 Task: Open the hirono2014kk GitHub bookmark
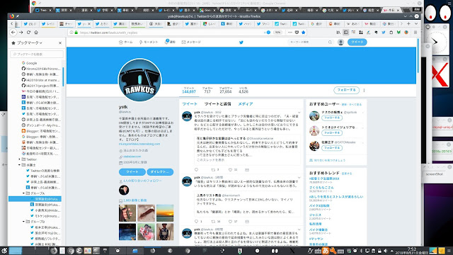tap(41, 69)
